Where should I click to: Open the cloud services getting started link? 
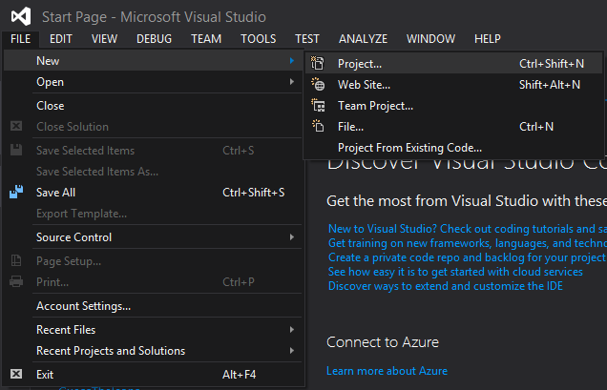click(x=455, y=272)
